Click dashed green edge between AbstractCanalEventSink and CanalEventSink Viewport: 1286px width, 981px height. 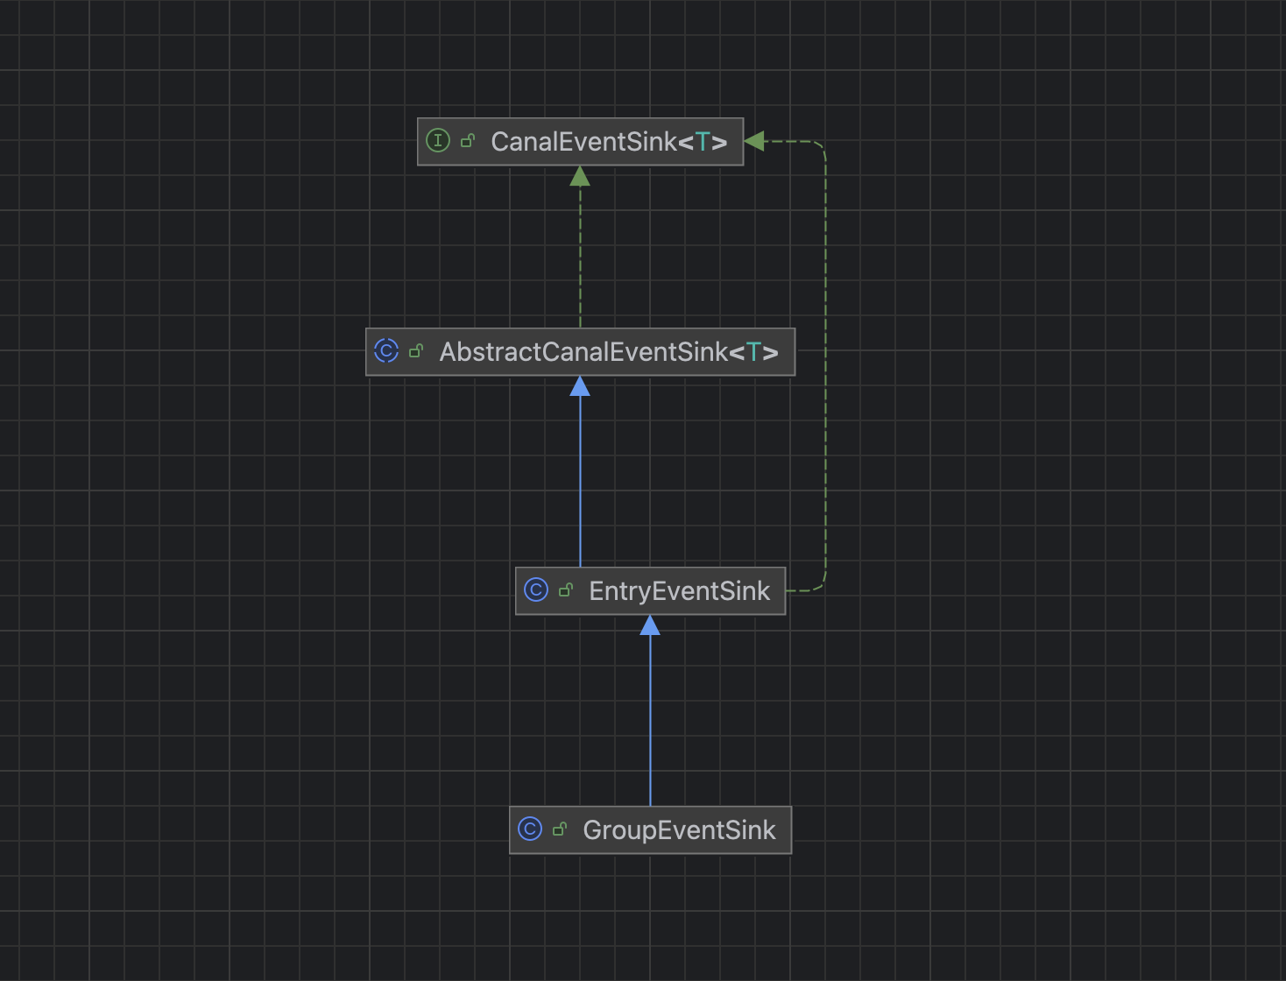(580, 254)
